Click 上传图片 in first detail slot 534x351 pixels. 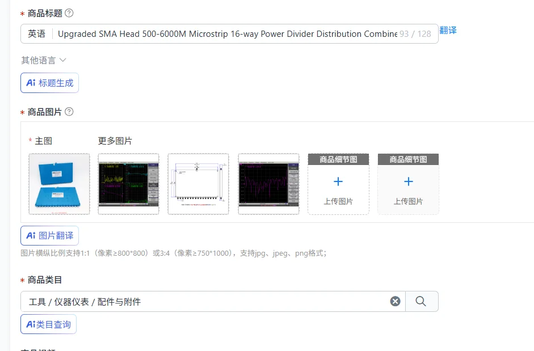tap(338, 201)
